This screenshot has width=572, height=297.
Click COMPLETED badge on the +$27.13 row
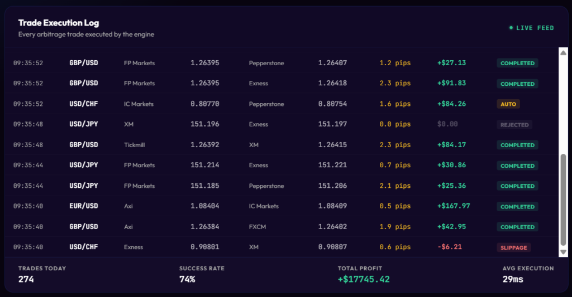click(x=517, y=64)
